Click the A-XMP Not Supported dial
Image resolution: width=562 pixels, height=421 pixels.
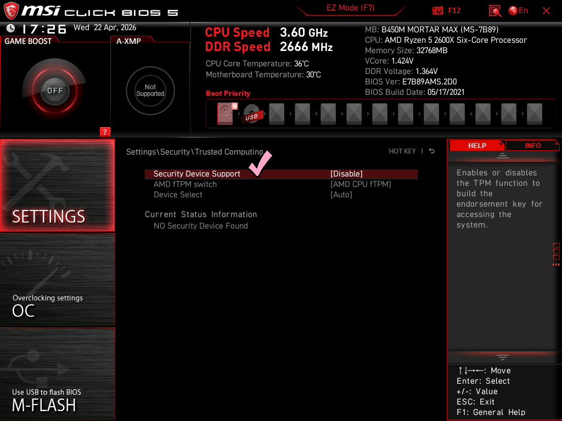tap(150, 90)
